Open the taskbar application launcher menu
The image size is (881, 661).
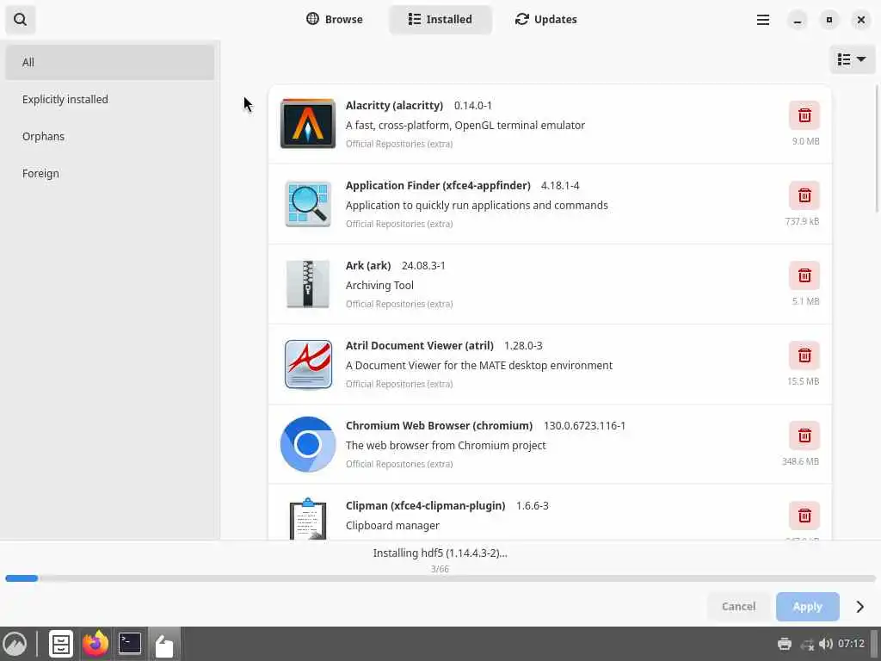pos(15,644)
